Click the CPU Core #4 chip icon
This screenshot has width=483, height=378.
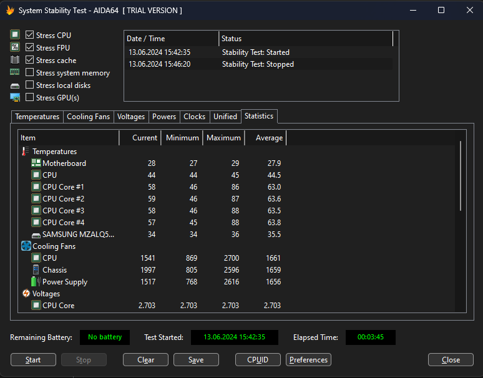click(36, 222)
